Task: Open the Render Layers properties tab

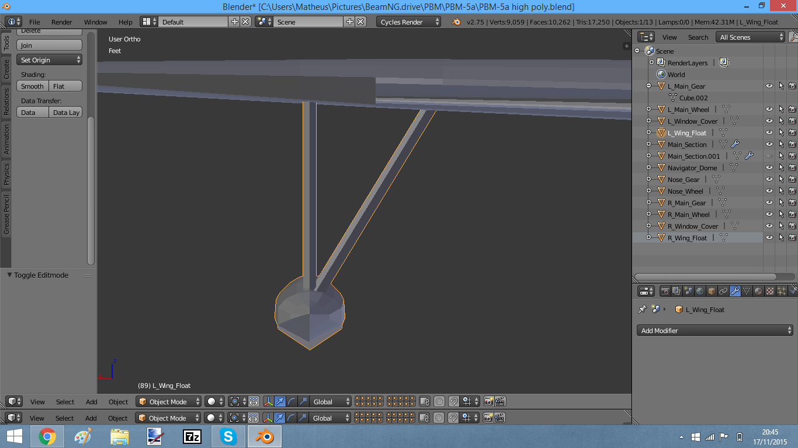Action: [x=676, y=291]
